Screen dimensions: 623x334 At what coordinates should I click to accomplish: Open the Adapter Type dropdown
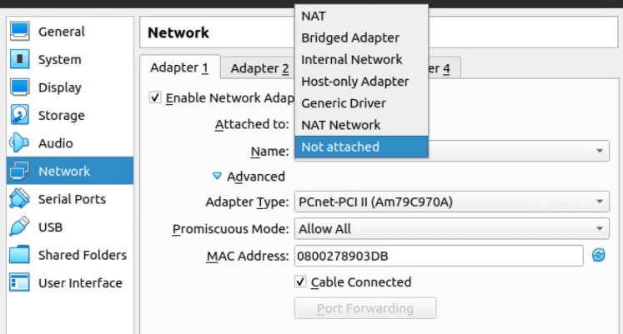point(451,202)
